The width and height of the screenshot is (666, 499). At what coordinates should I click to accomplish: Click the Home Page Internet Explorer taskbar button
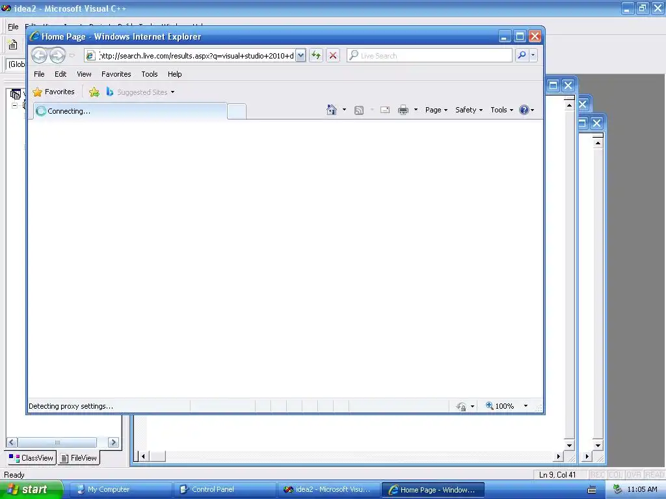point(433,490)
